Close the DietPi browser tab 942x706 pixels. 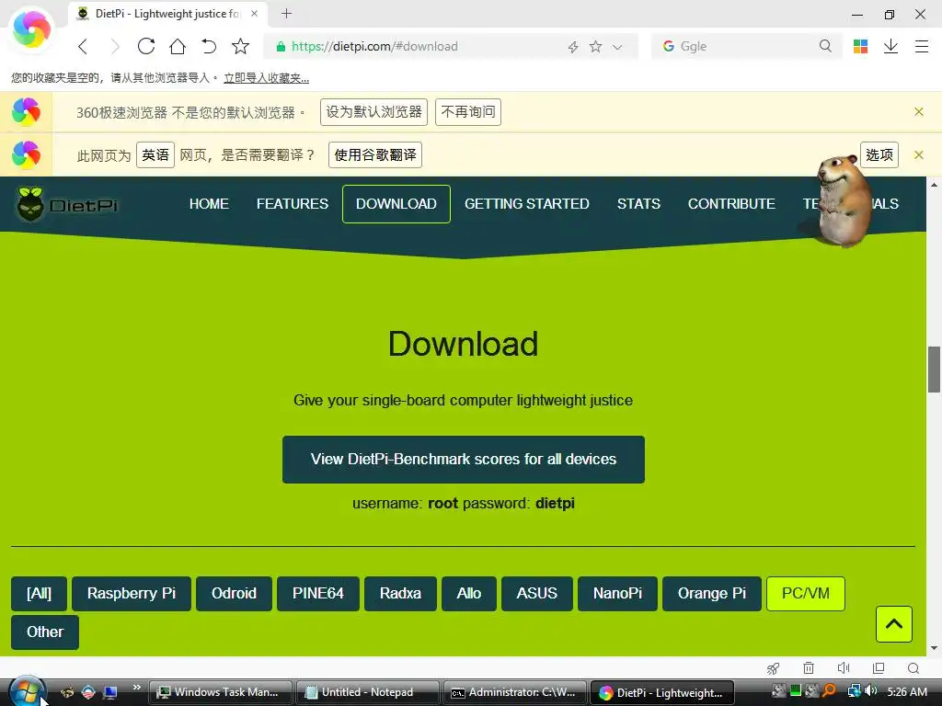click(255, 13)
